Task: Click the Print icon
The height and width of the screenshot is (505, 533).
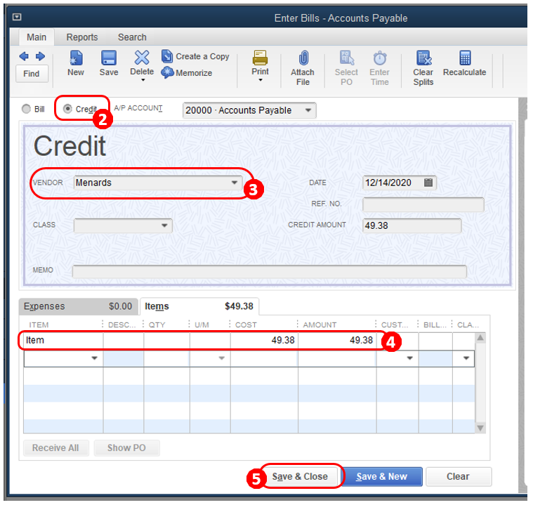Action: coord(260,58)
